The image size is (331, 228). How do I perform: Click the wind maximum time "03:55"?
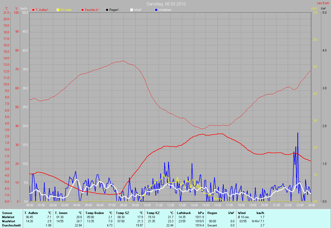point(243,221)
